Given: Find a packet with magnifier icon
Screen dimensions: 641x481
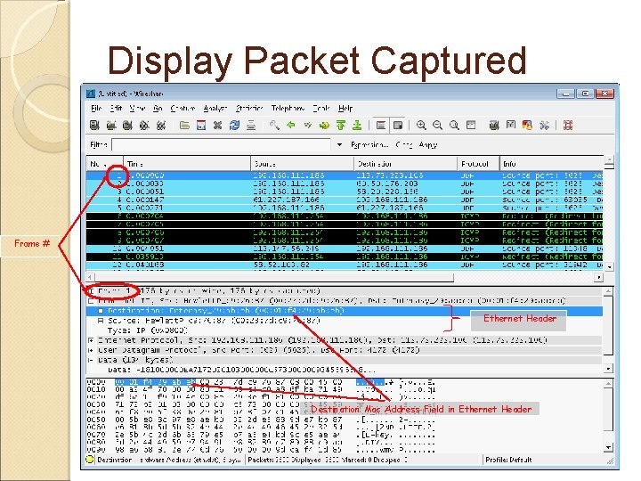Looking at the screenshot, I should pyautogui.click(x=274, y=126).
